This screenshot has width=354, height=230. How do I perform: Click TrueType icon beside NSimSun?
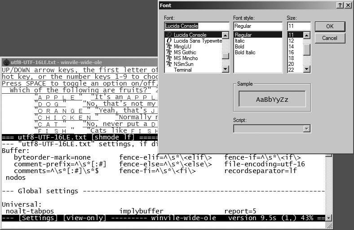(169, 64)
